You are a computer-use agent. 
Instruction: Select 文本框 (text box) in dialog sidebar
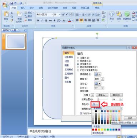(x=68, y=82)
